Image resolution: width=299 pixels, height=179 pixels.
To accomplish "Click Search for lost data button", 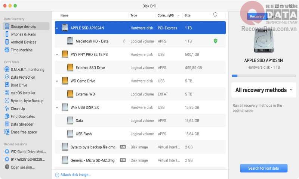I will coord(263,168).
